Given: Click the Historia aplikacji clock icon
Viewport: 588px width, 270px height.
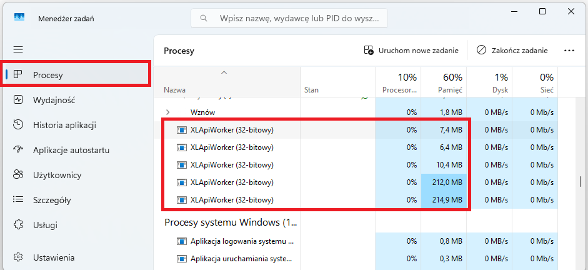Looking at the screenshot, I should click(x=18, y=124).
